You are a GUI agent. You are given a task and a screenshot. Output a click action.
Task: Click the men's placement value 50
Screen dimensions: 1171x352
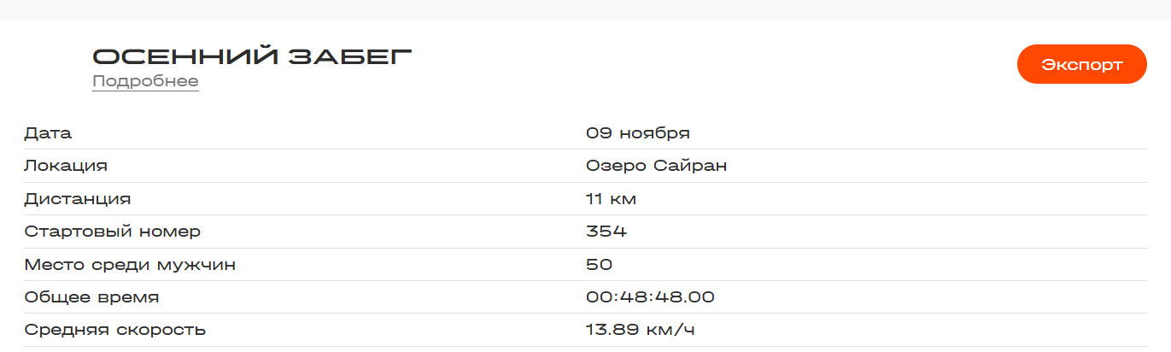tap(600, 265)
